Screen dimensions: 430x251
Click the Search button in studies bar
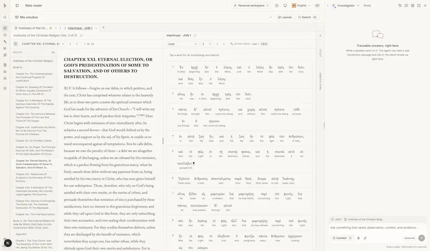306,17
